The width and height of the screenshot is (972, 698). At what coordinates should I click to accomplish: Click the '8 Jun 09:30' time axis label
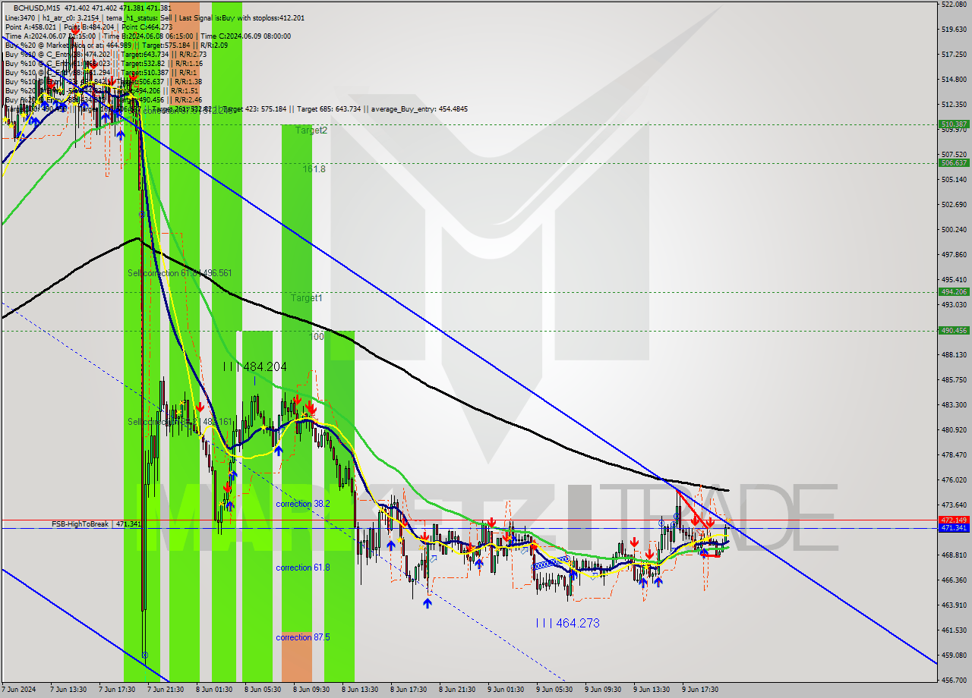[311, 690]
